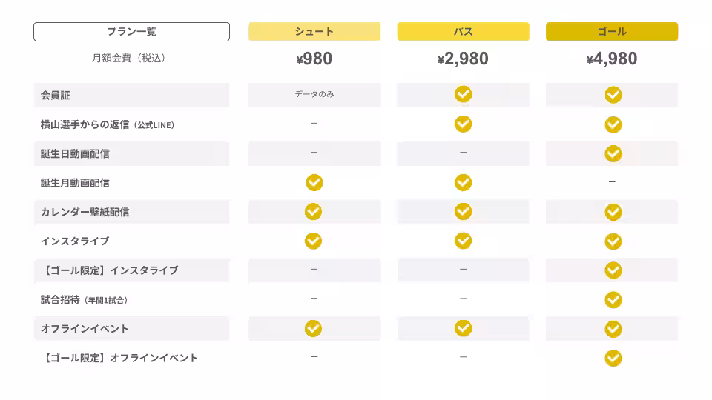Click the ¥4,980 price
The width and height of the screenshot is (712, 400).
[x=612, y=59]
